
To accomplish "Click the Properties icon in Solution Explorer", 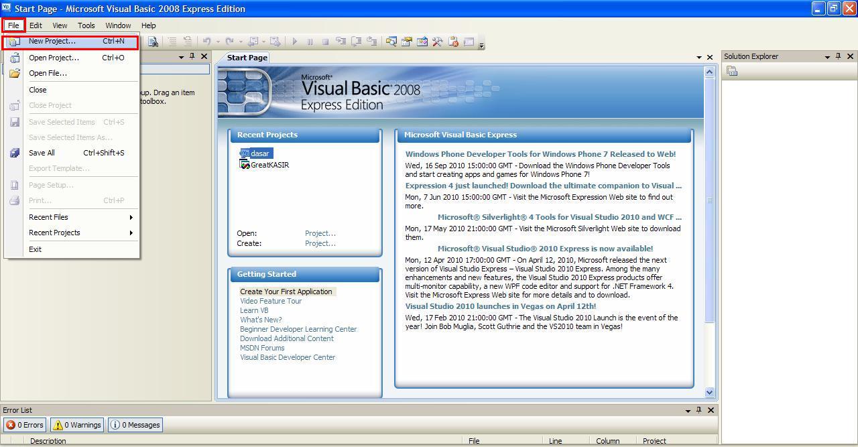I will tap(732, 72).
